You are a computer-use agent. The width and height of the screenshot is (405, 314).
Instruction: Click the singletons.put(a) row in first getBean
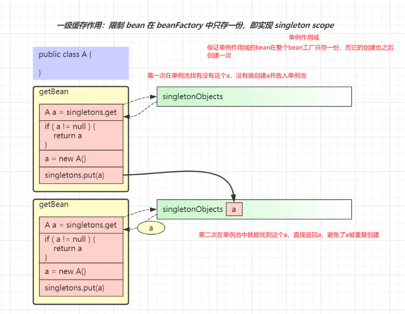(x=80, y=175)
